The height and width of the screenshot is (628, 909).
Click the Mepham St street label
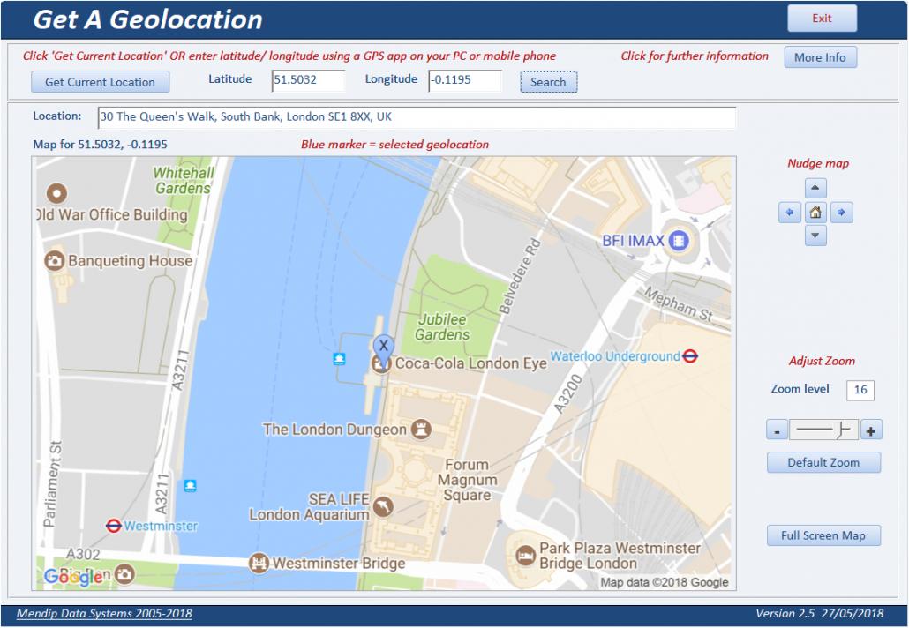click(x=678, y=303)
